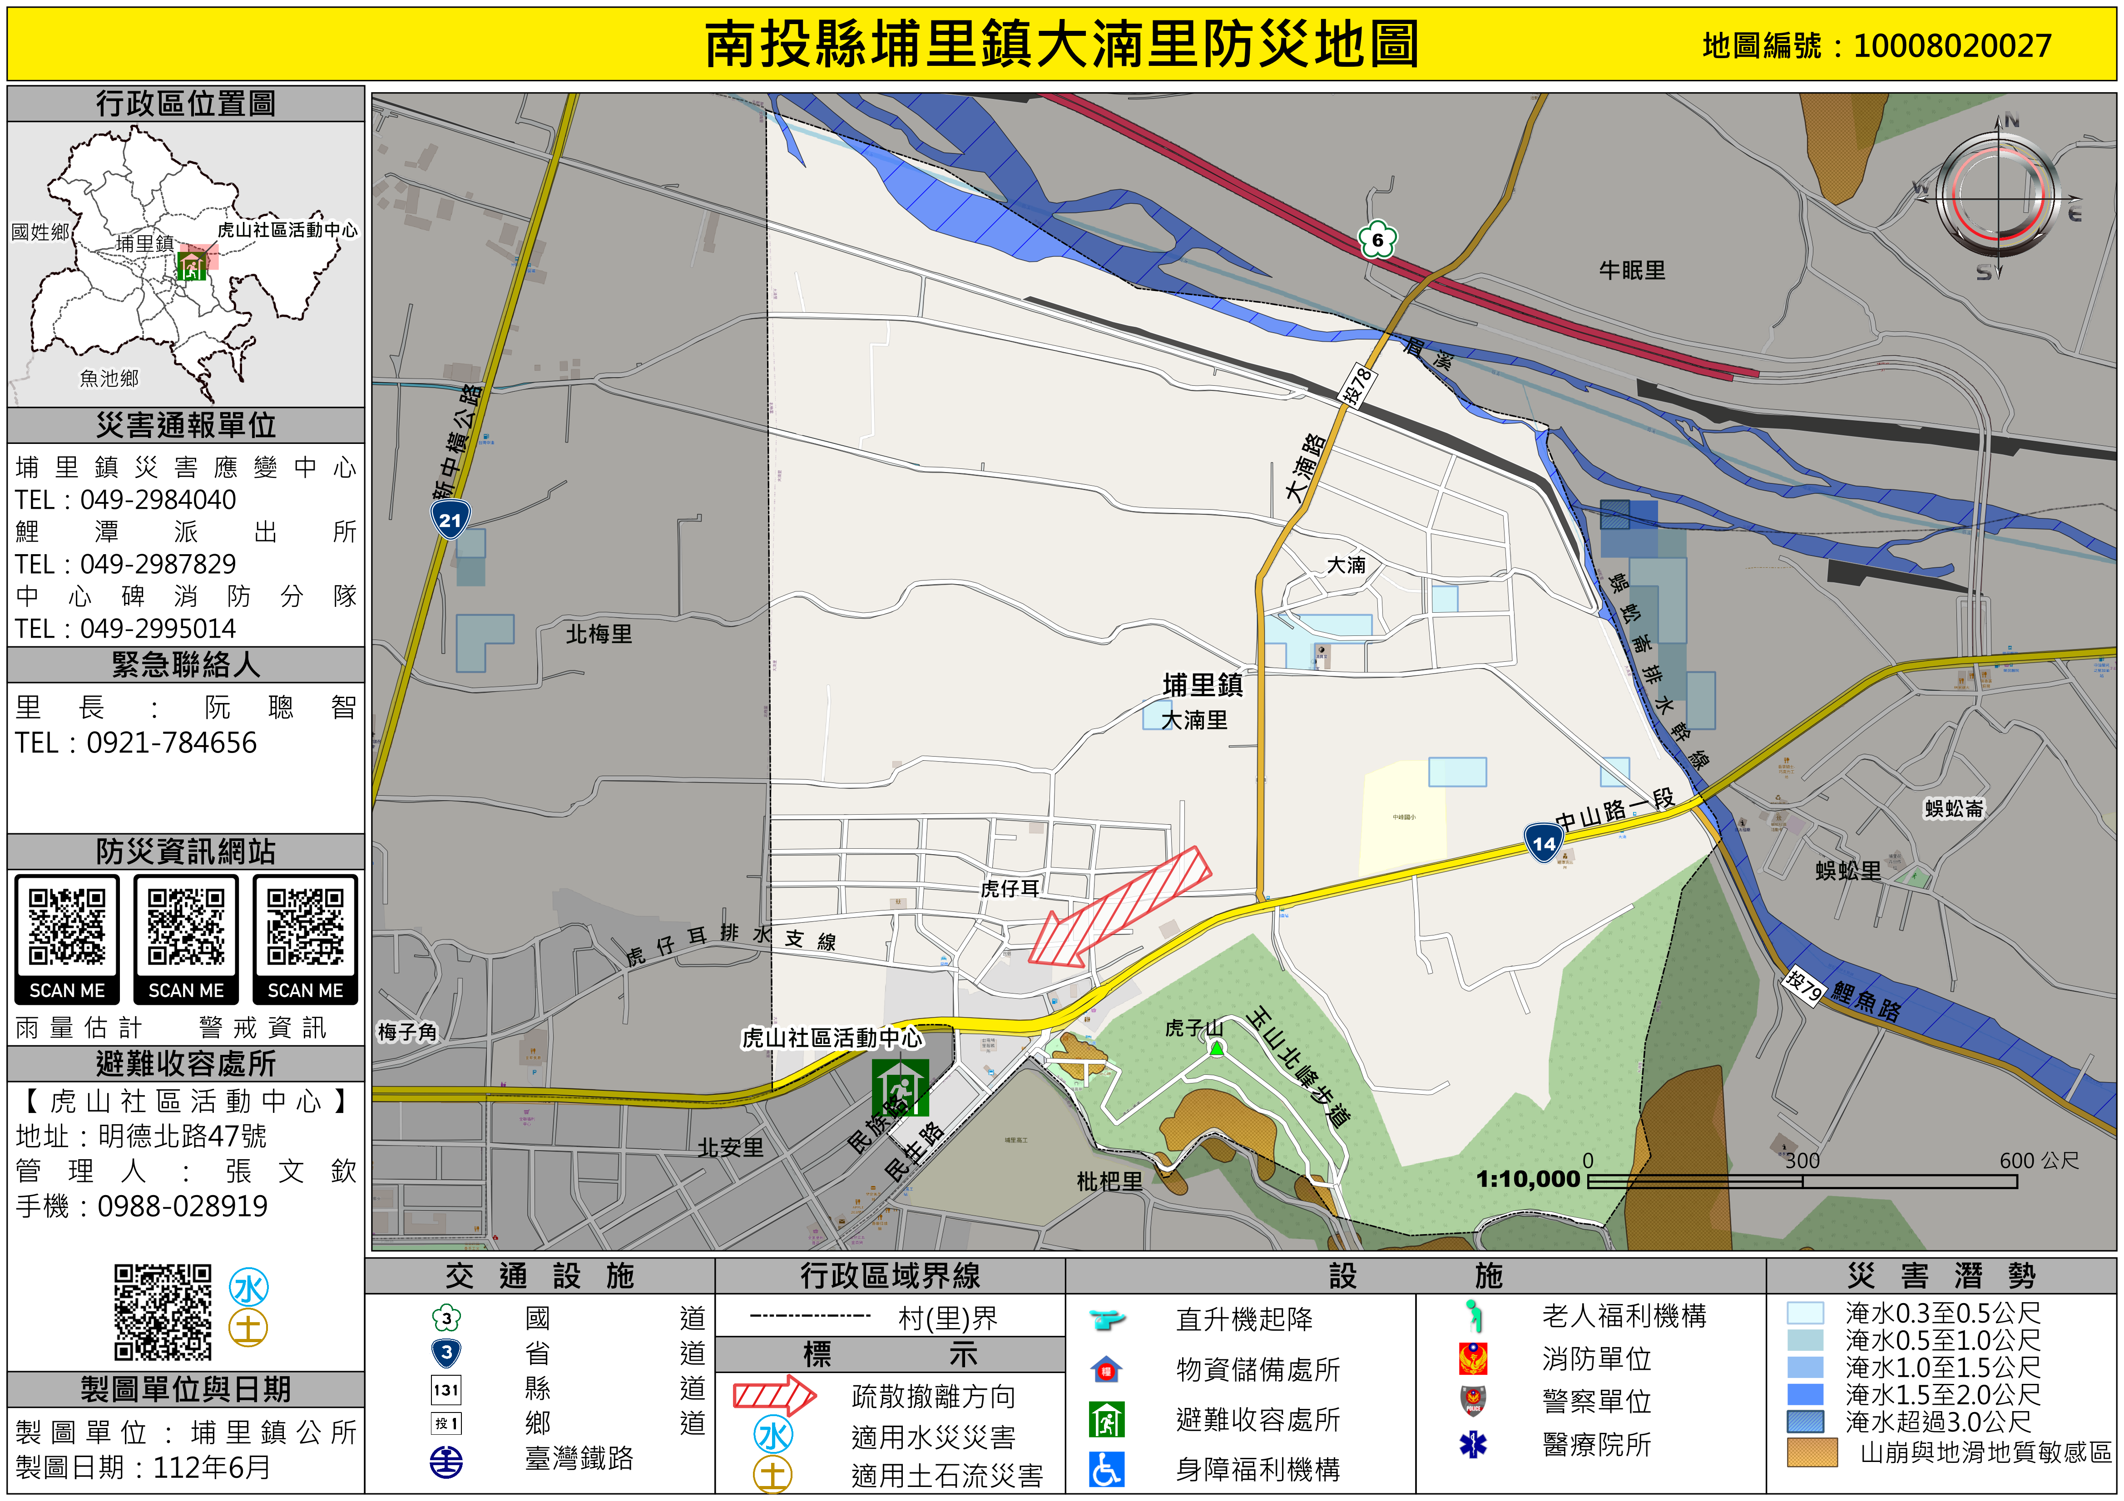Click the medical facility star legend icon
Screen dimensions: 2124x1501
pyautogui.click(x=1473, y=1444)
